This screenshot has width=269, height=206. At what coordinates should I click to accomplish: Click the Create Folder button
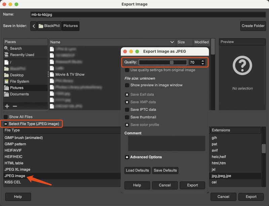click(x=253, y=26)
